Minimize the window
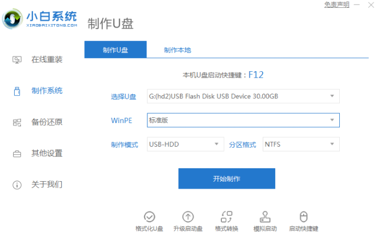Image resolution: width=376 pixels, height=232 pixels. click(357, 5)
